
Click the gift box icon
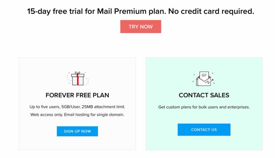click(x=77, y=79)
